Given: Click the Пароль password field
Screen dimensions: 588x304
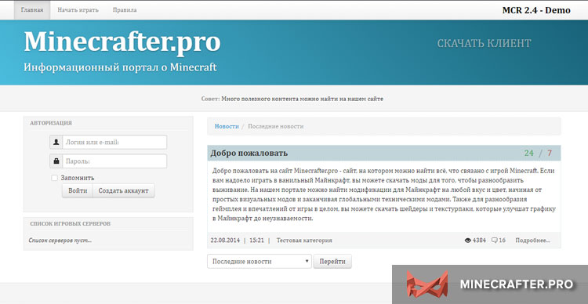Looking at the screenshot, I should pyautogui.click(x=114, y=161).
